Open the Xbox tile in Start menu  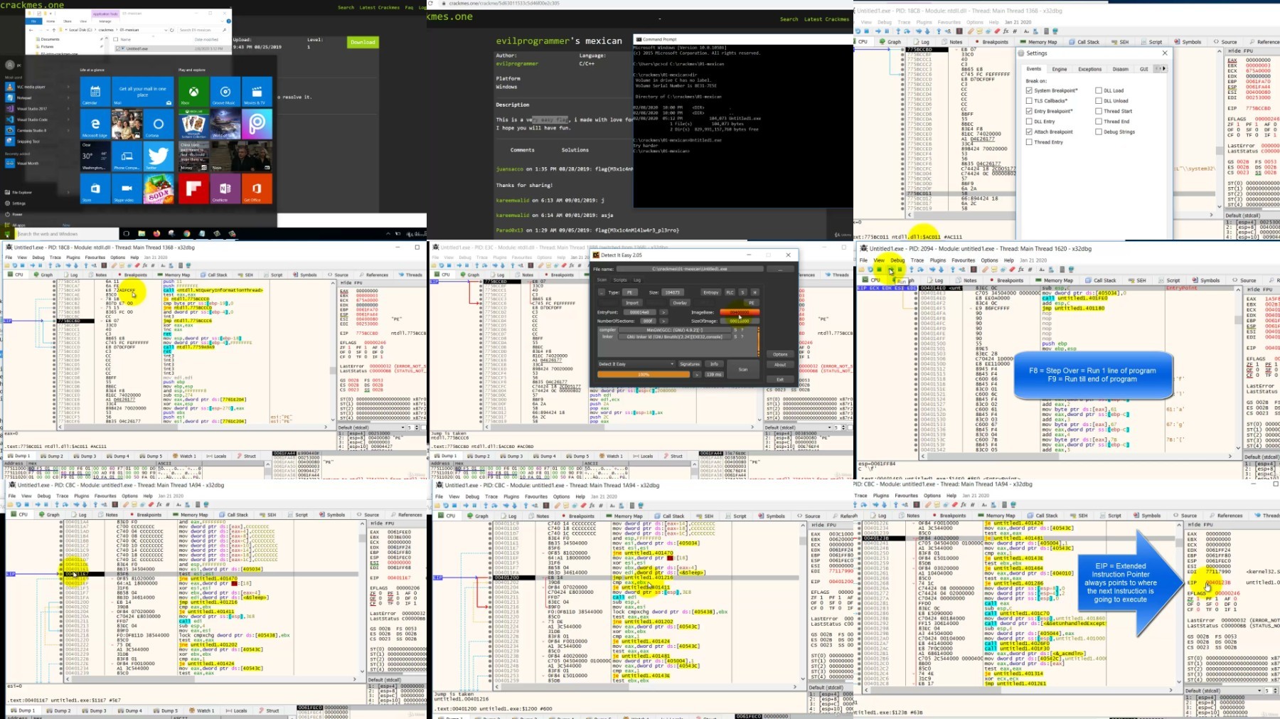point(193,92)
